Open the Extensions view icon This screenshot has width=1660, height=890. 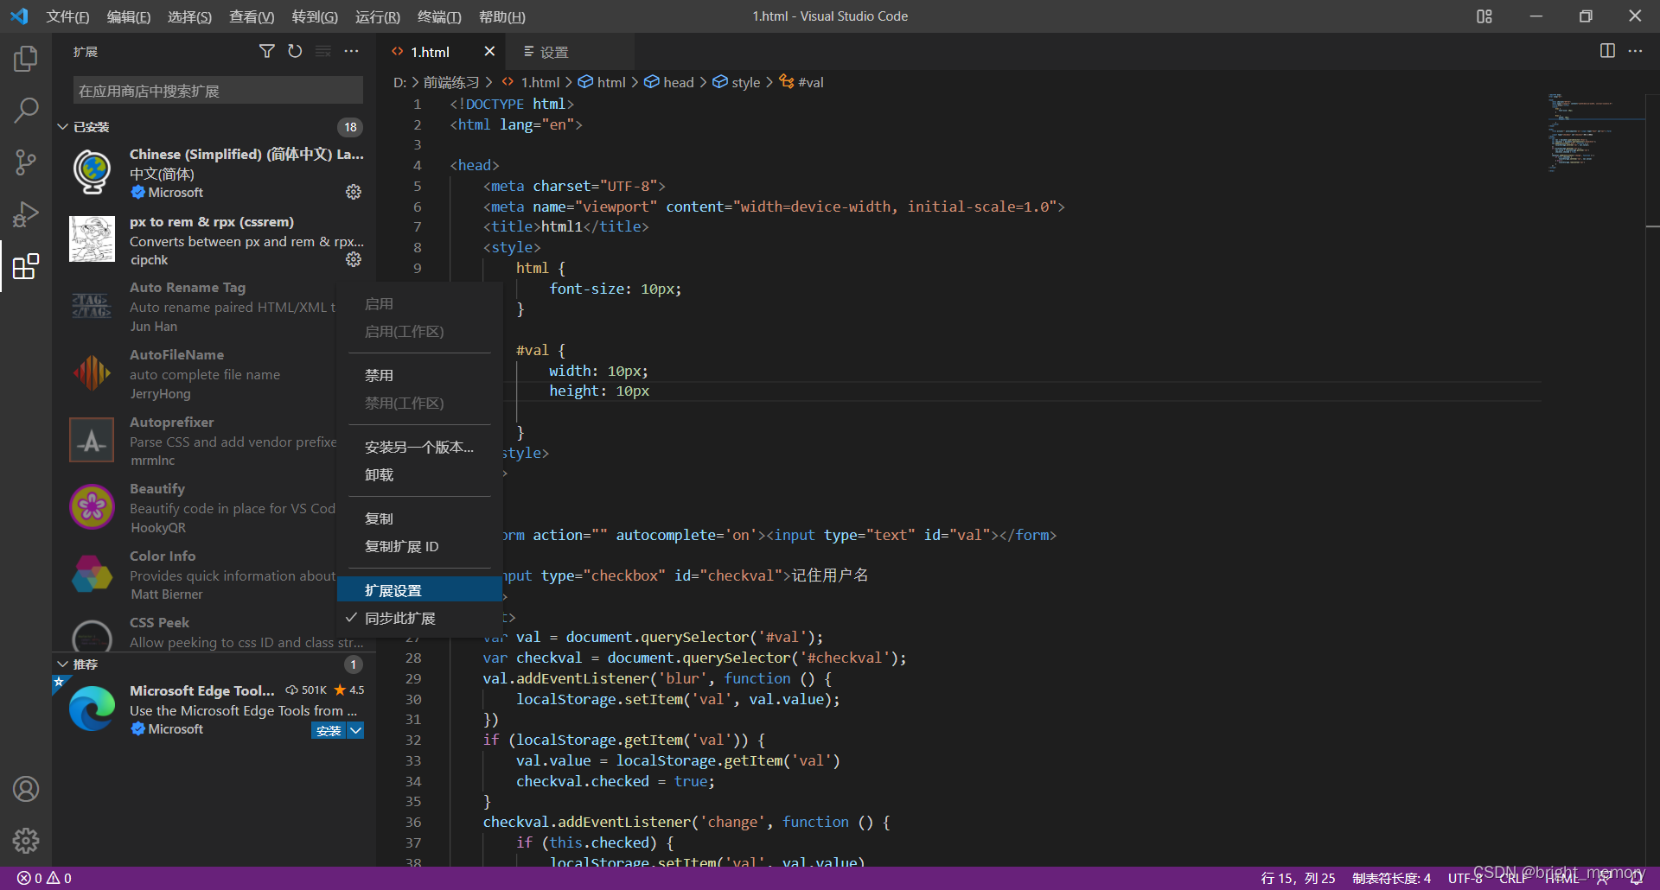[x=26, y=266]
